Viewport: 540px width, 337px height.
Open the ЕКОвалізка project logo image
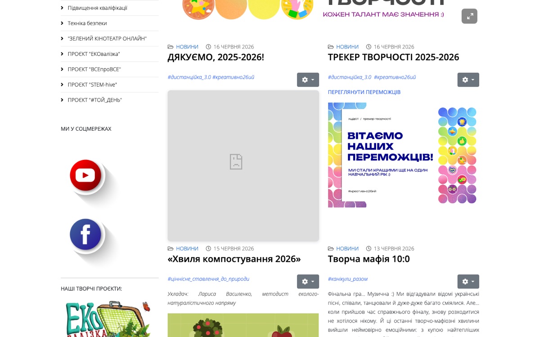pos(108,319)
